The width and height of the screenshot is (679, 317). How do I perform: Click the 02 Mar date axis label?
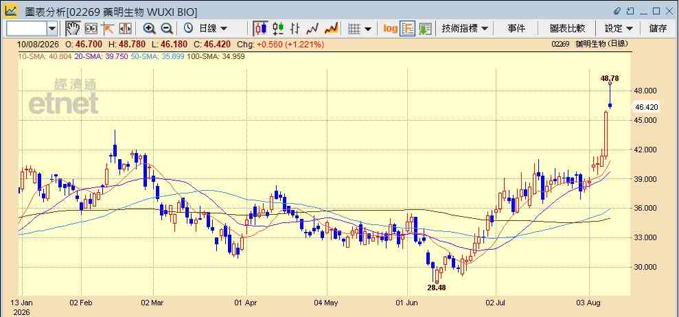click(153, 303)
